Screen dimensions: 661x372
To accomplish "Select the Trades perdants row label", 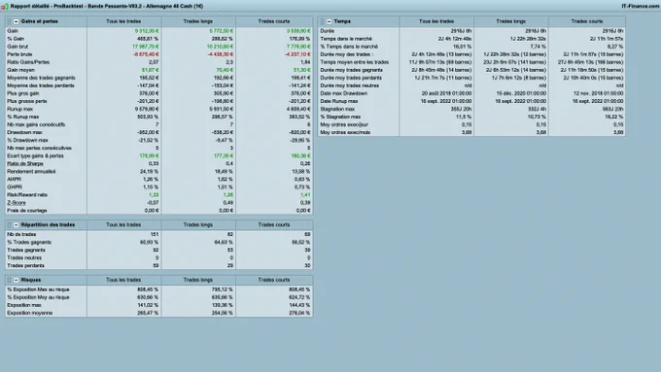I will 25,266.
